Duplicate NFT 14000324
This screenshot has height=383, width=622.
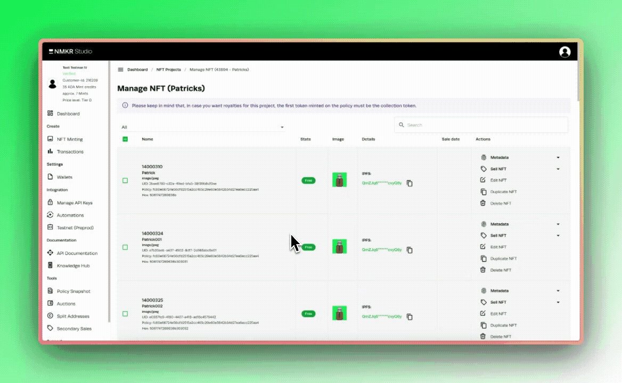(498, 259)
